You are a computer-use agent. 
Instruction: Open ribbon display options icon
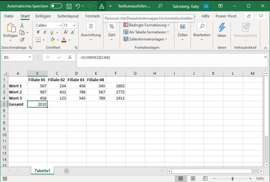(220, 6)
